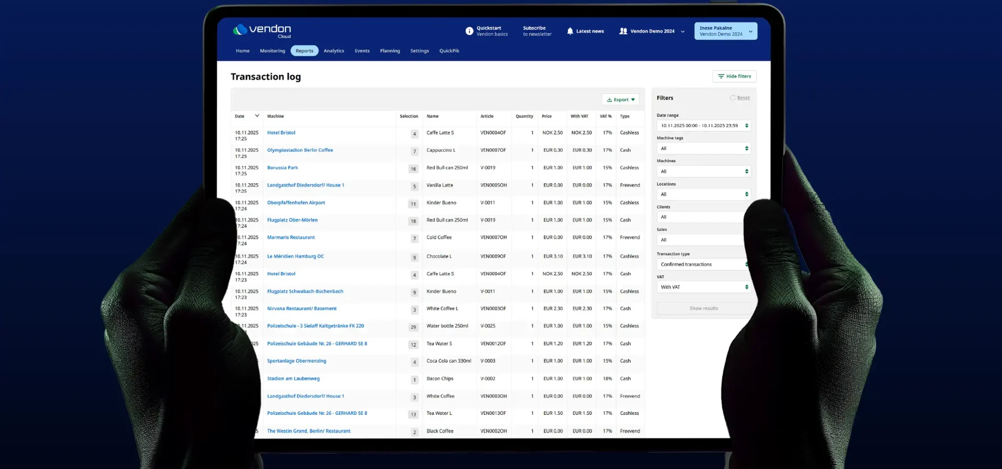
Task: Click the Vendon Demo 2024 users icon
Action: click(x=623, y=31)
